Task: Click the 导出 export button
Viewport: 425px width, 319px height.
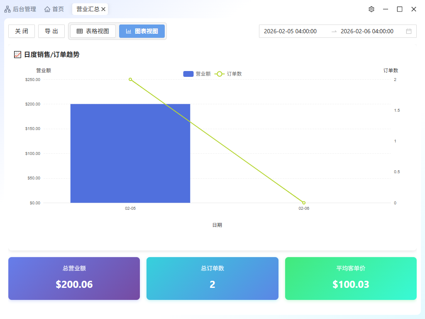Action: 51,31
